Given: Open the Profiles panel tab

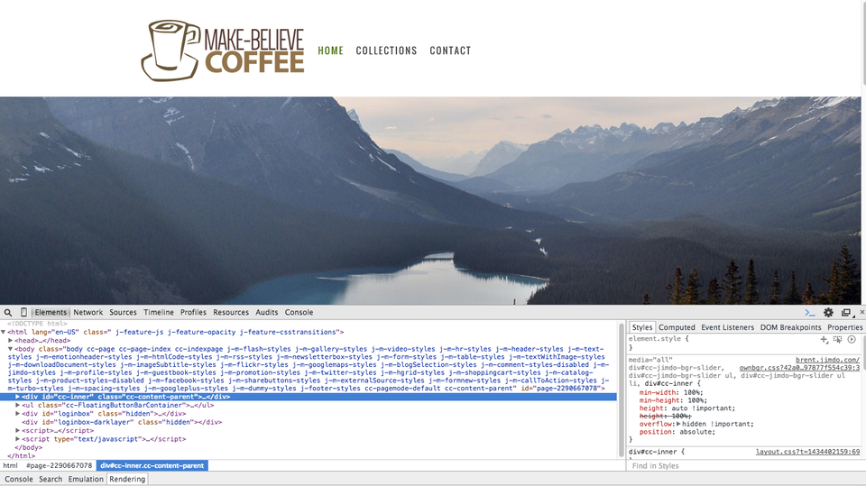Looking at the screenshot, I should tap(193, 312).
